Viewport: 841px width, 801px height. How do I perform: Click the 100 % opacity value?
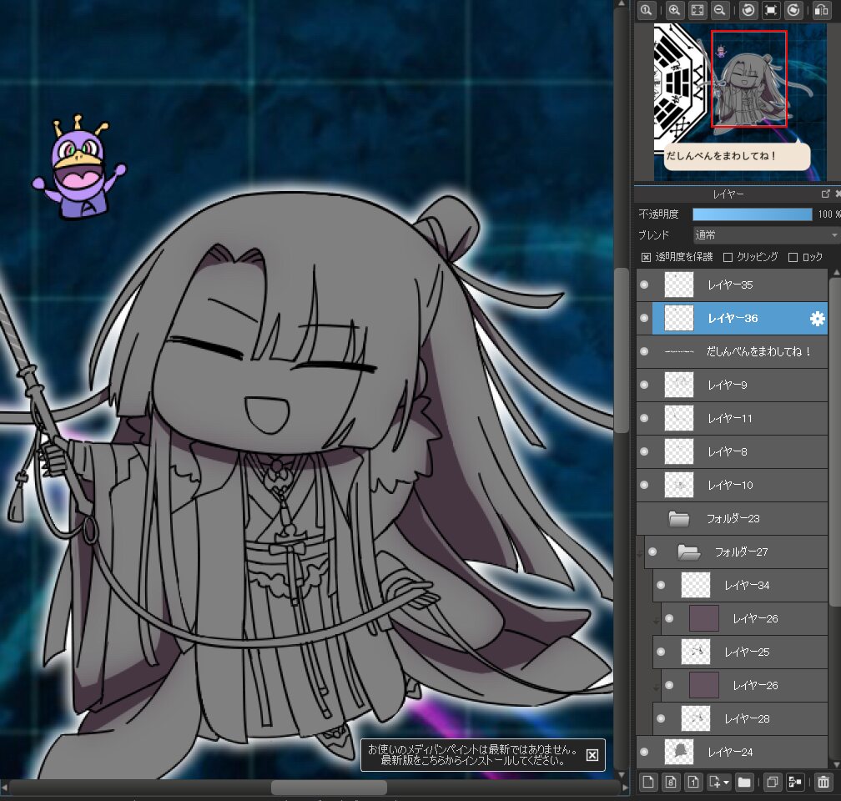coord(829,214)
